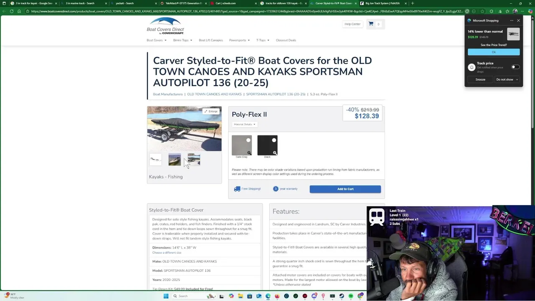The width and height of the screenshot is (535, 301).
Task: Open Steam from the taskbar
Action: point(341,296)
